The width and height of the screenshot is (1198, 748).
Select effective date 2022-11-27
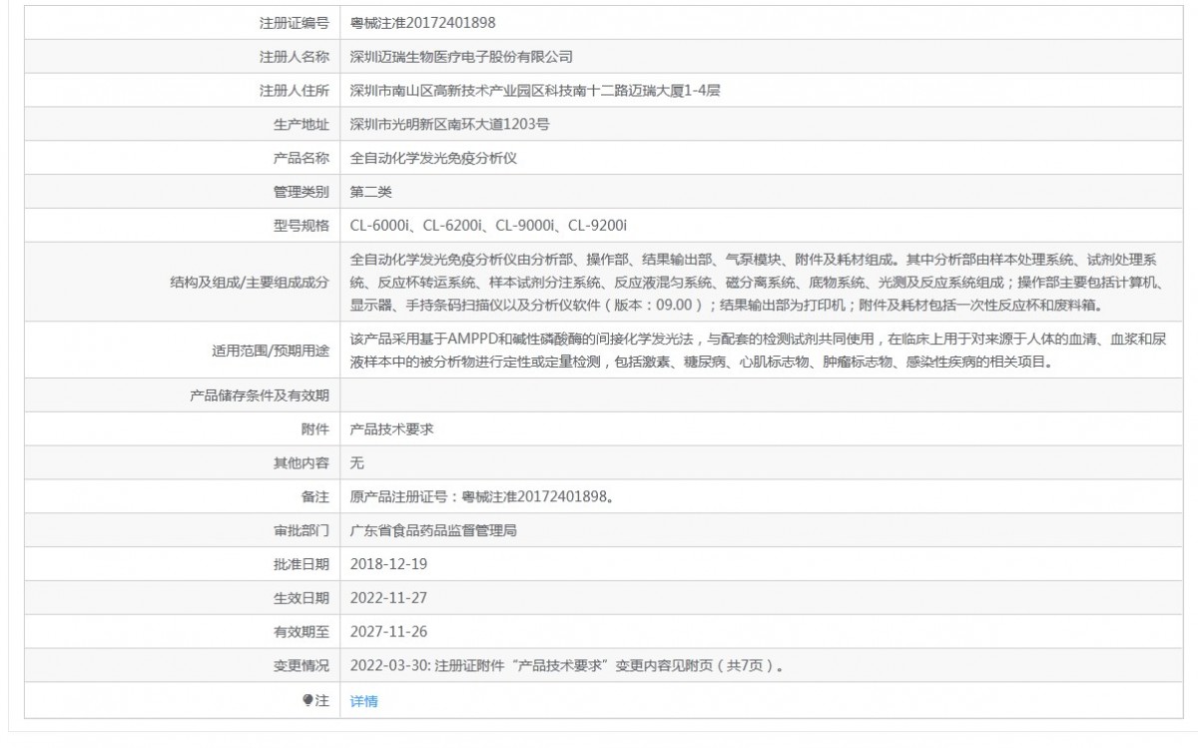[389, 598]
